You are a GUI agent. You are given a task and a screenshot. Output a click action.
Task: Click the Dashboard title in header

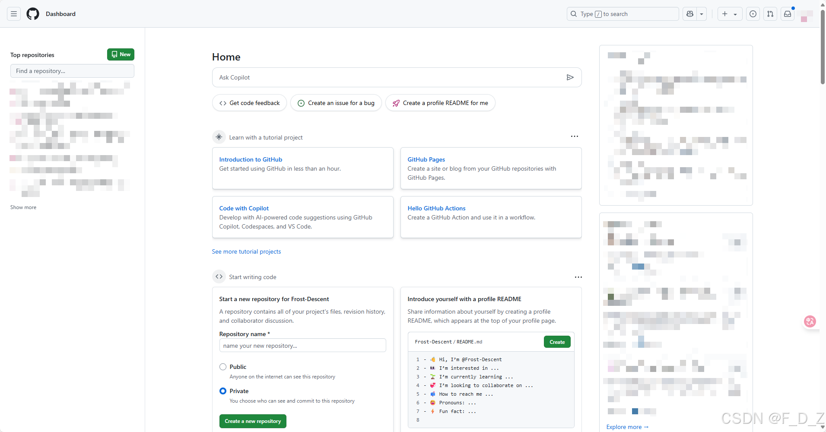[60, 14]
